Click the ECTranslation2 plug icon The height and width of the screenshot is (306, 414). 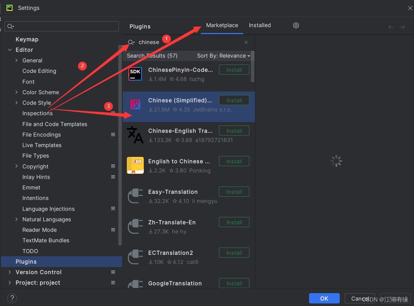click(135, 257)
